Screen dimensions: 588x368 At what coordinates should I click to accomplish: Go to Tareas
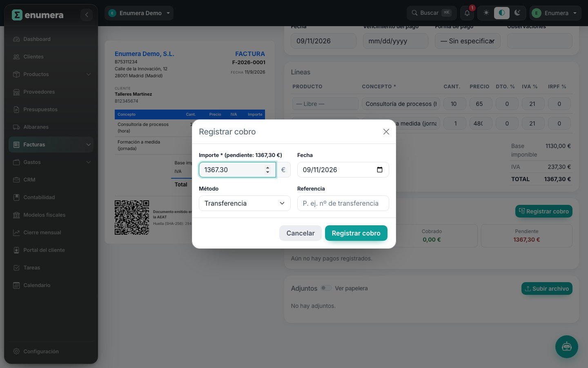click(x=51, y=268)
